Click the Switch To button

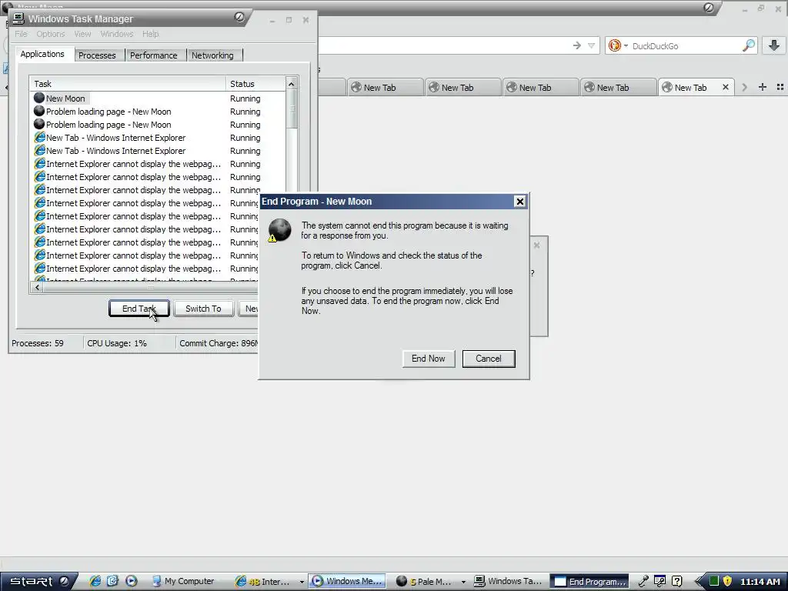pyautogui.click(x=203, y=309)
